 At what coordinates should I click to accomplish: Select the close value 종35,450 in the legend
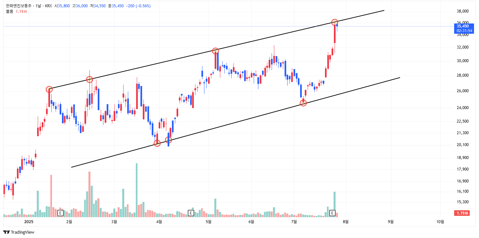tap(116, 6)
